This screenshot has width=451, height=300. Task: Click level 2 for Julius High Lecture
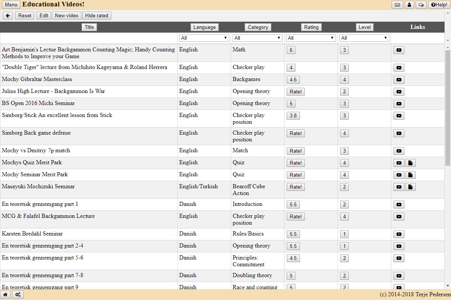[344, 92]
